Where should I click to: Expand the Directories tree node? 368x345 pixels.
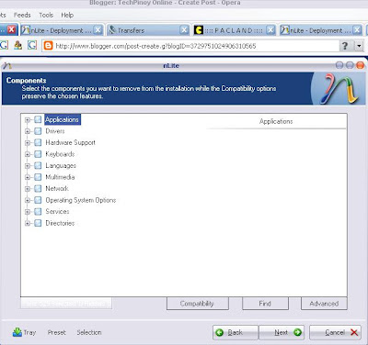tap(28, 224)
